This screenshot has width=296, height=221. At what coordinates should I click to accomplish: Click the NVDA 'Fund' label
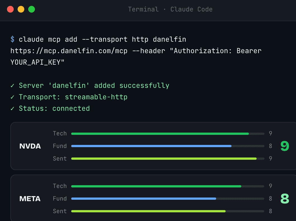pyautogui.click(x=60, y=146)
